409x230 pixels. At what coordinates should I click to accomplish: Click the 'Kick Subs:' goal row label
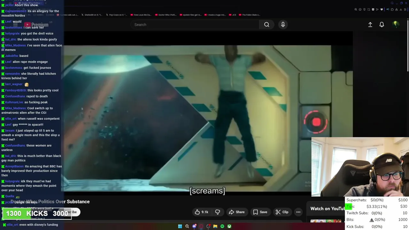coord(355,226)
